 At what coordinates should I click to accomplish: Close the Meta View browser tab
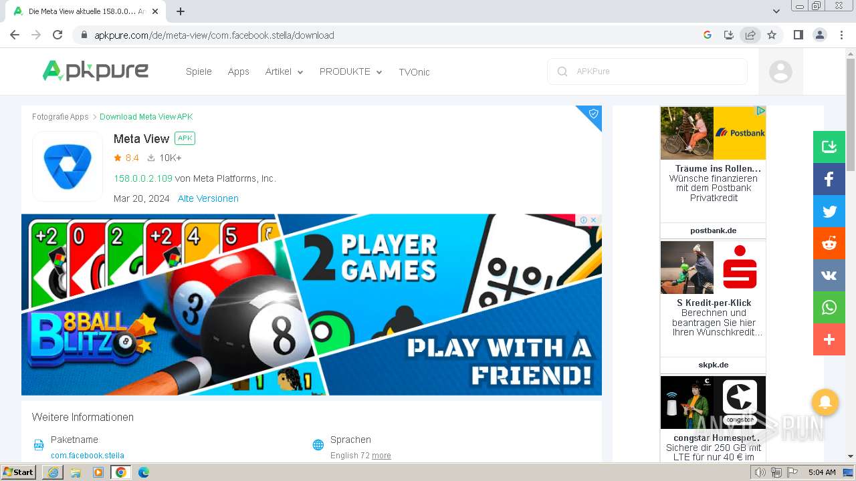pos(156,11)
